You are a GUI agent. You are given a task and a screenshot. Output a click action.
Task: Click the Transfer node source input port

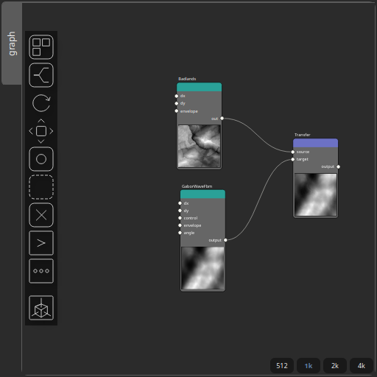click(x=293, y=152)
